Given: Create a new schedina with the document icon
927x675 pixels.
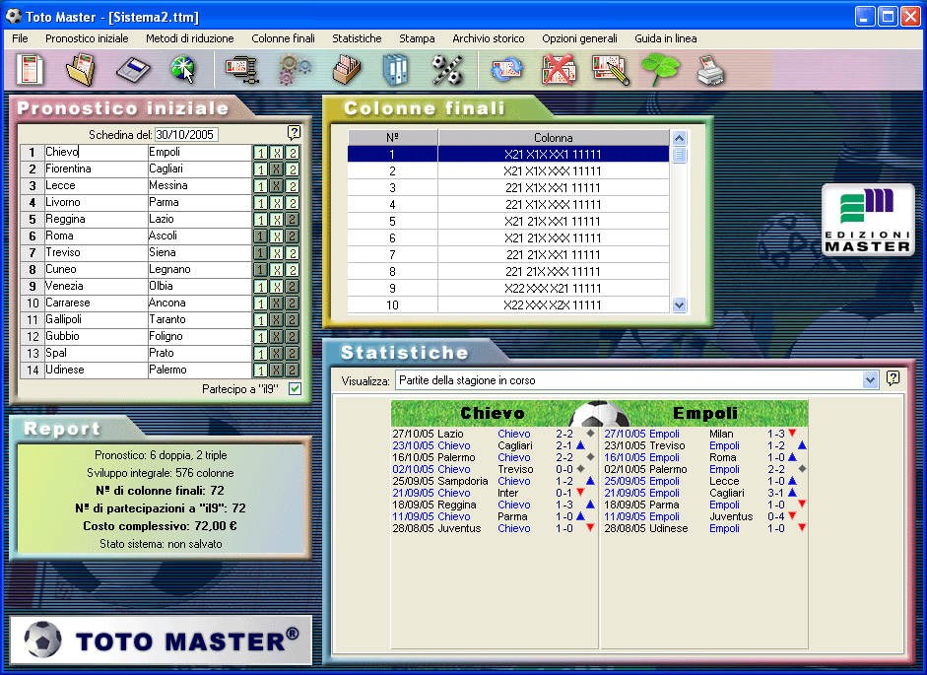Looking at the screenshot, I should (x=30, y=69).
